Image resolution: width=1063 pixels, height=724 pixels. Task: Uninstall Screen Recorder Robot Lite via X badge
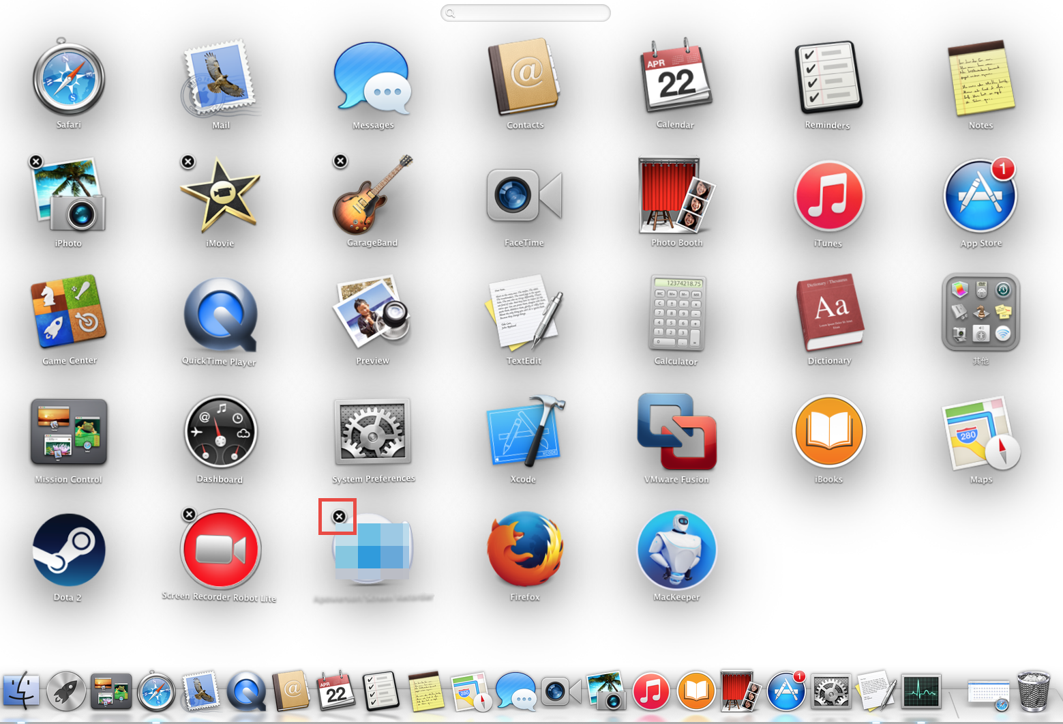pyautogui.click(x=188, y=515)
